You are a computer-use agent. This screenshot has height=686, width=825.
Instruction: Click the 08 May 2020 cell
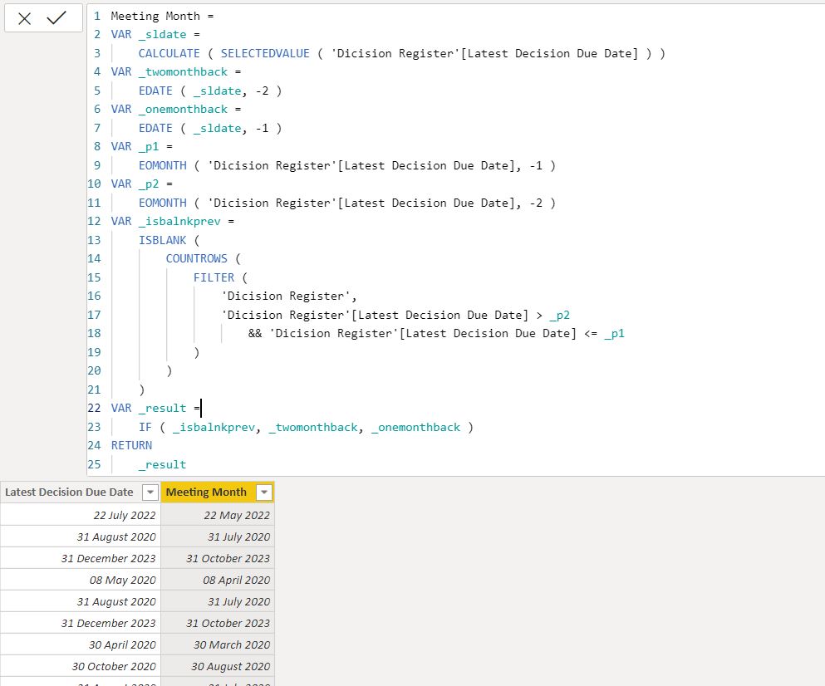coord(81,580)
